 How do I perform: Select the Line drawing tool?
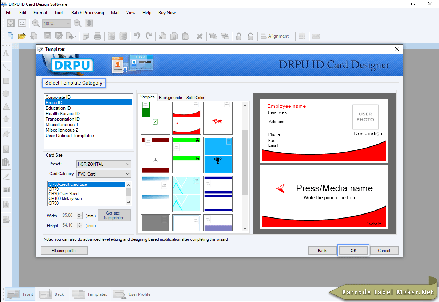(x=6, y=68)
